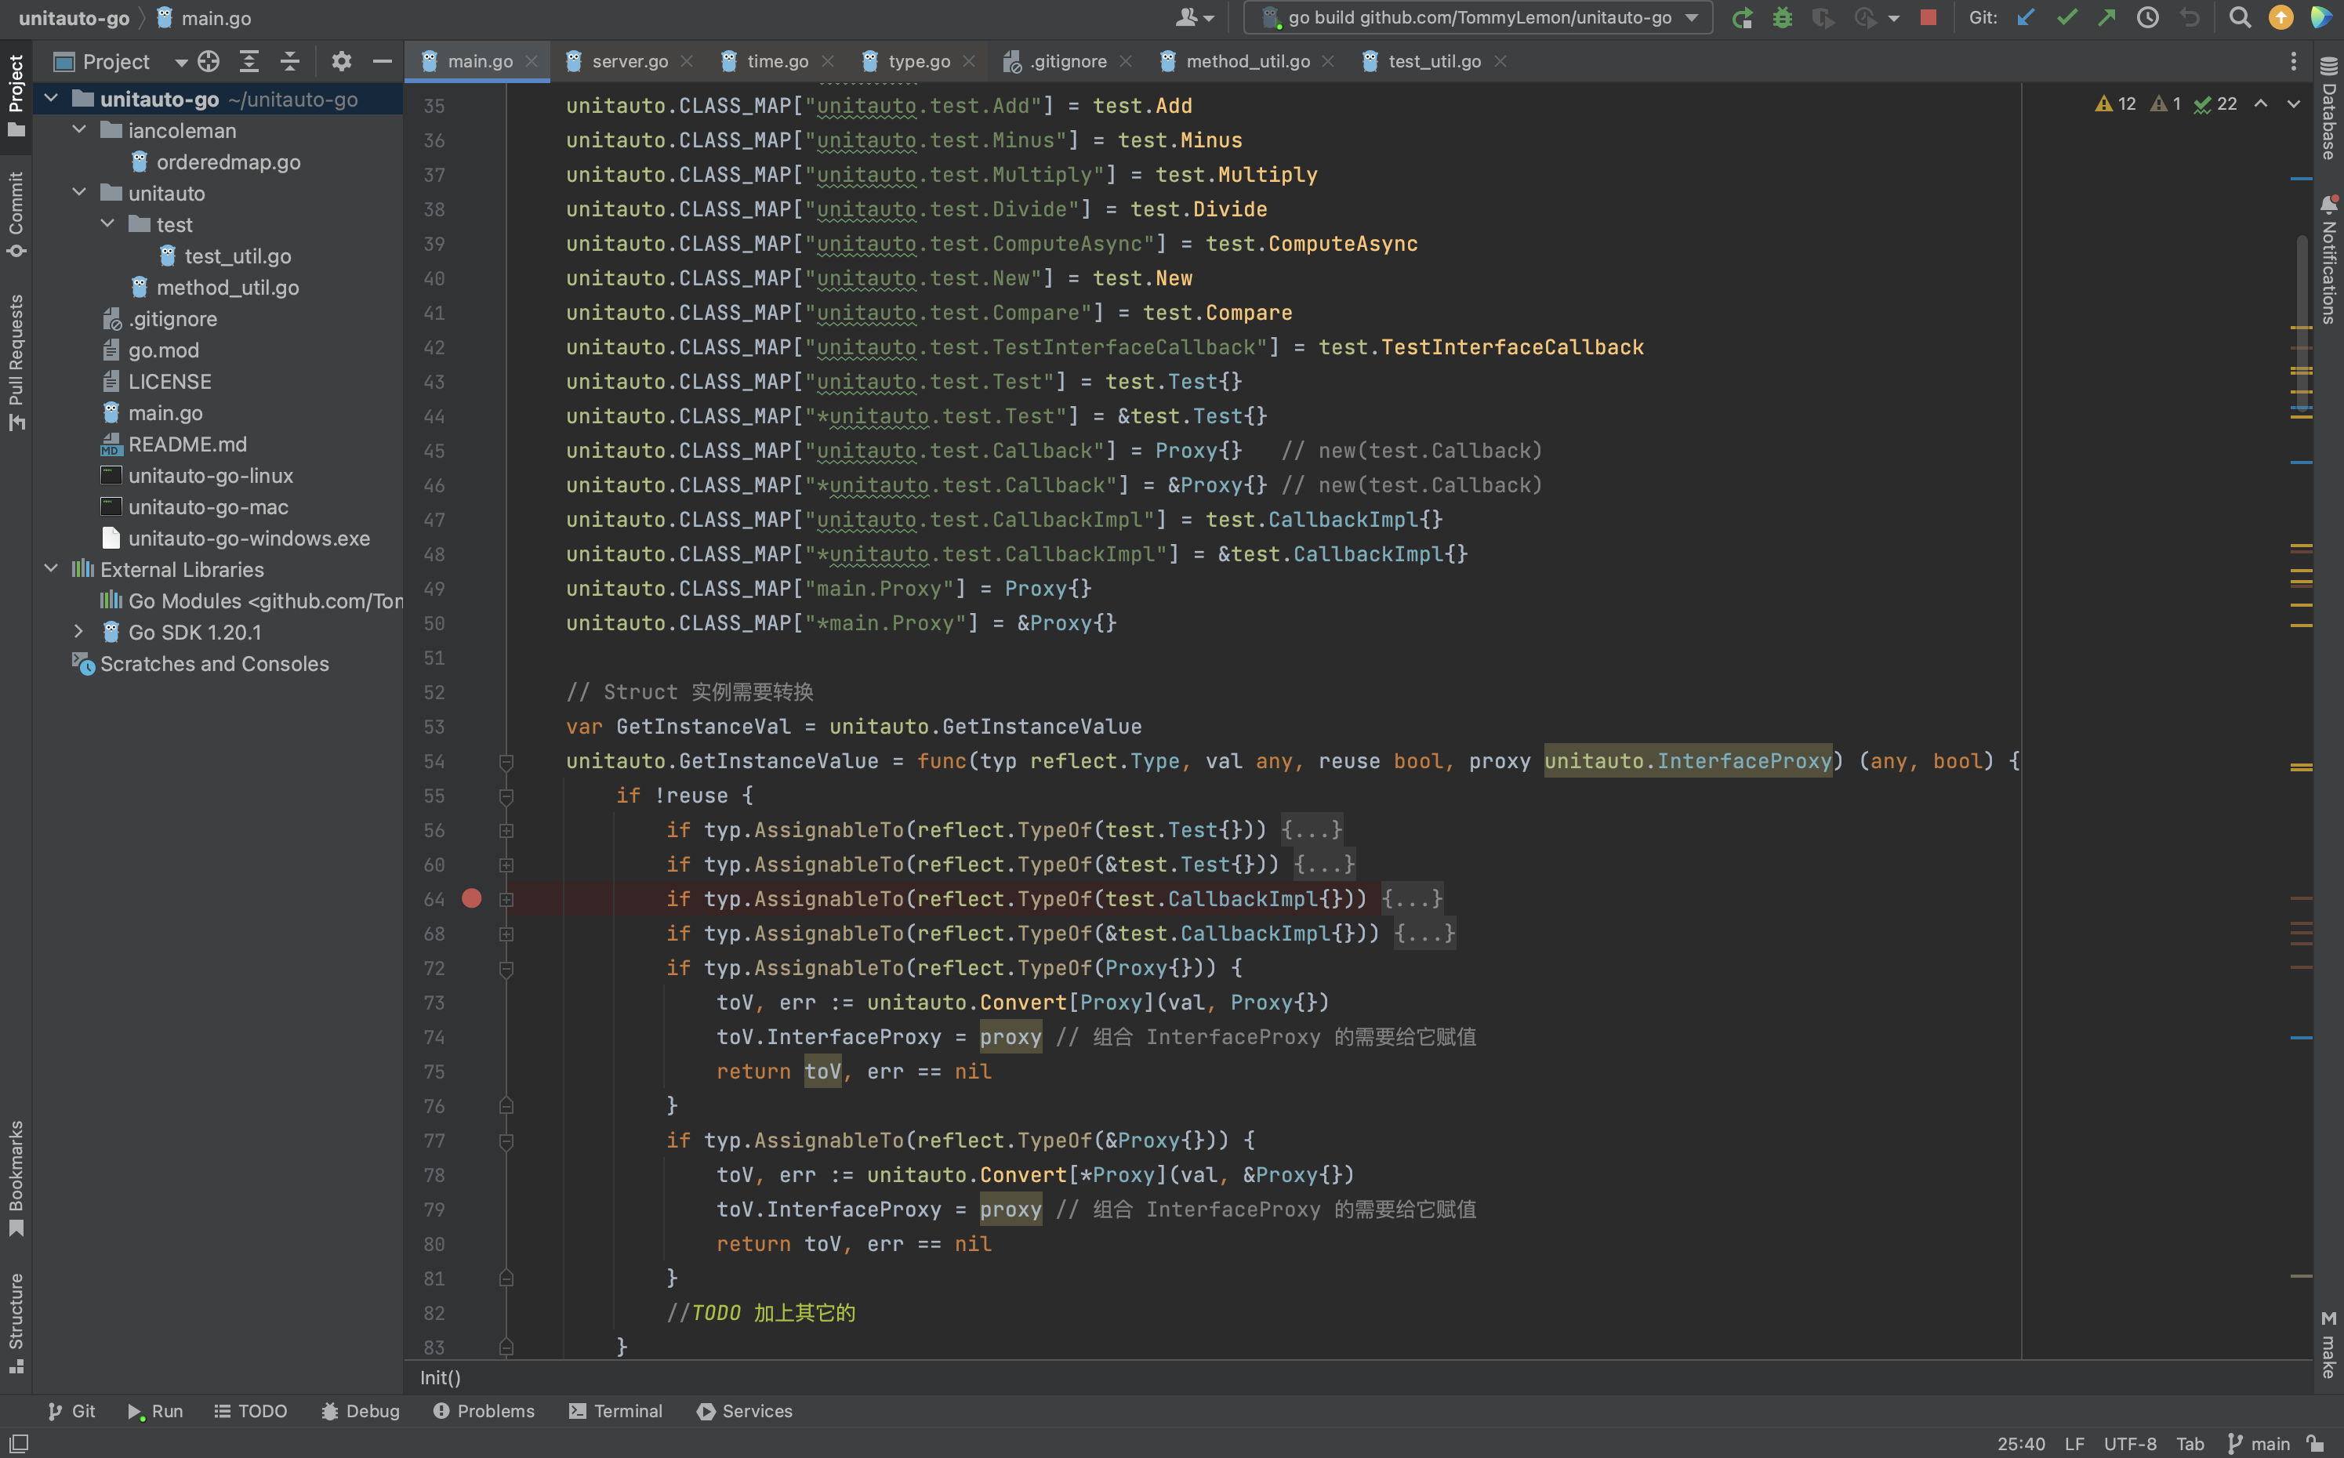Collapse the unitauto folder

pos(79,193)
